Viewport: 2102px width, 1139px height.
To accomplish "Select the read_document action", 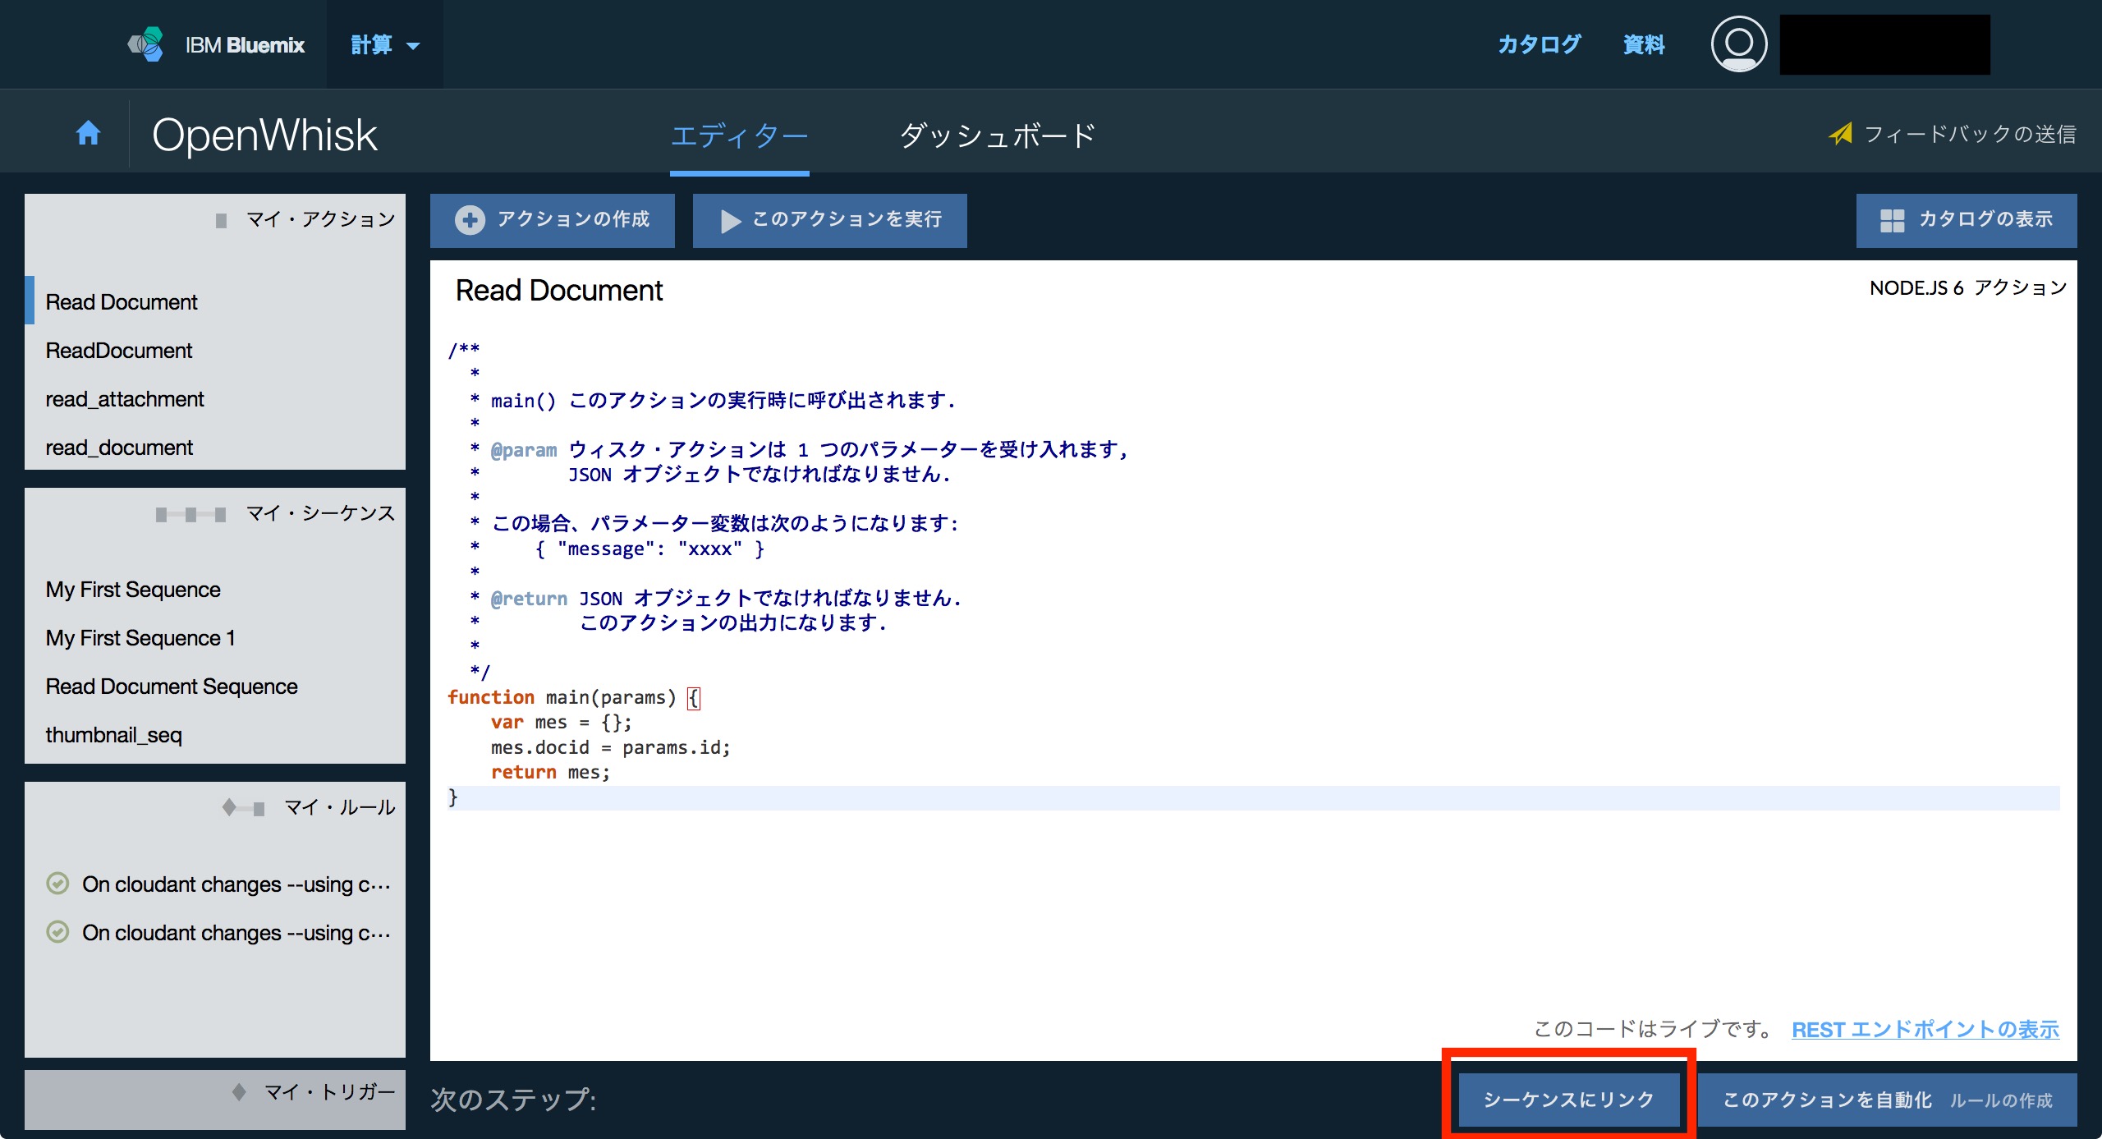I will (x=215, y=447).
